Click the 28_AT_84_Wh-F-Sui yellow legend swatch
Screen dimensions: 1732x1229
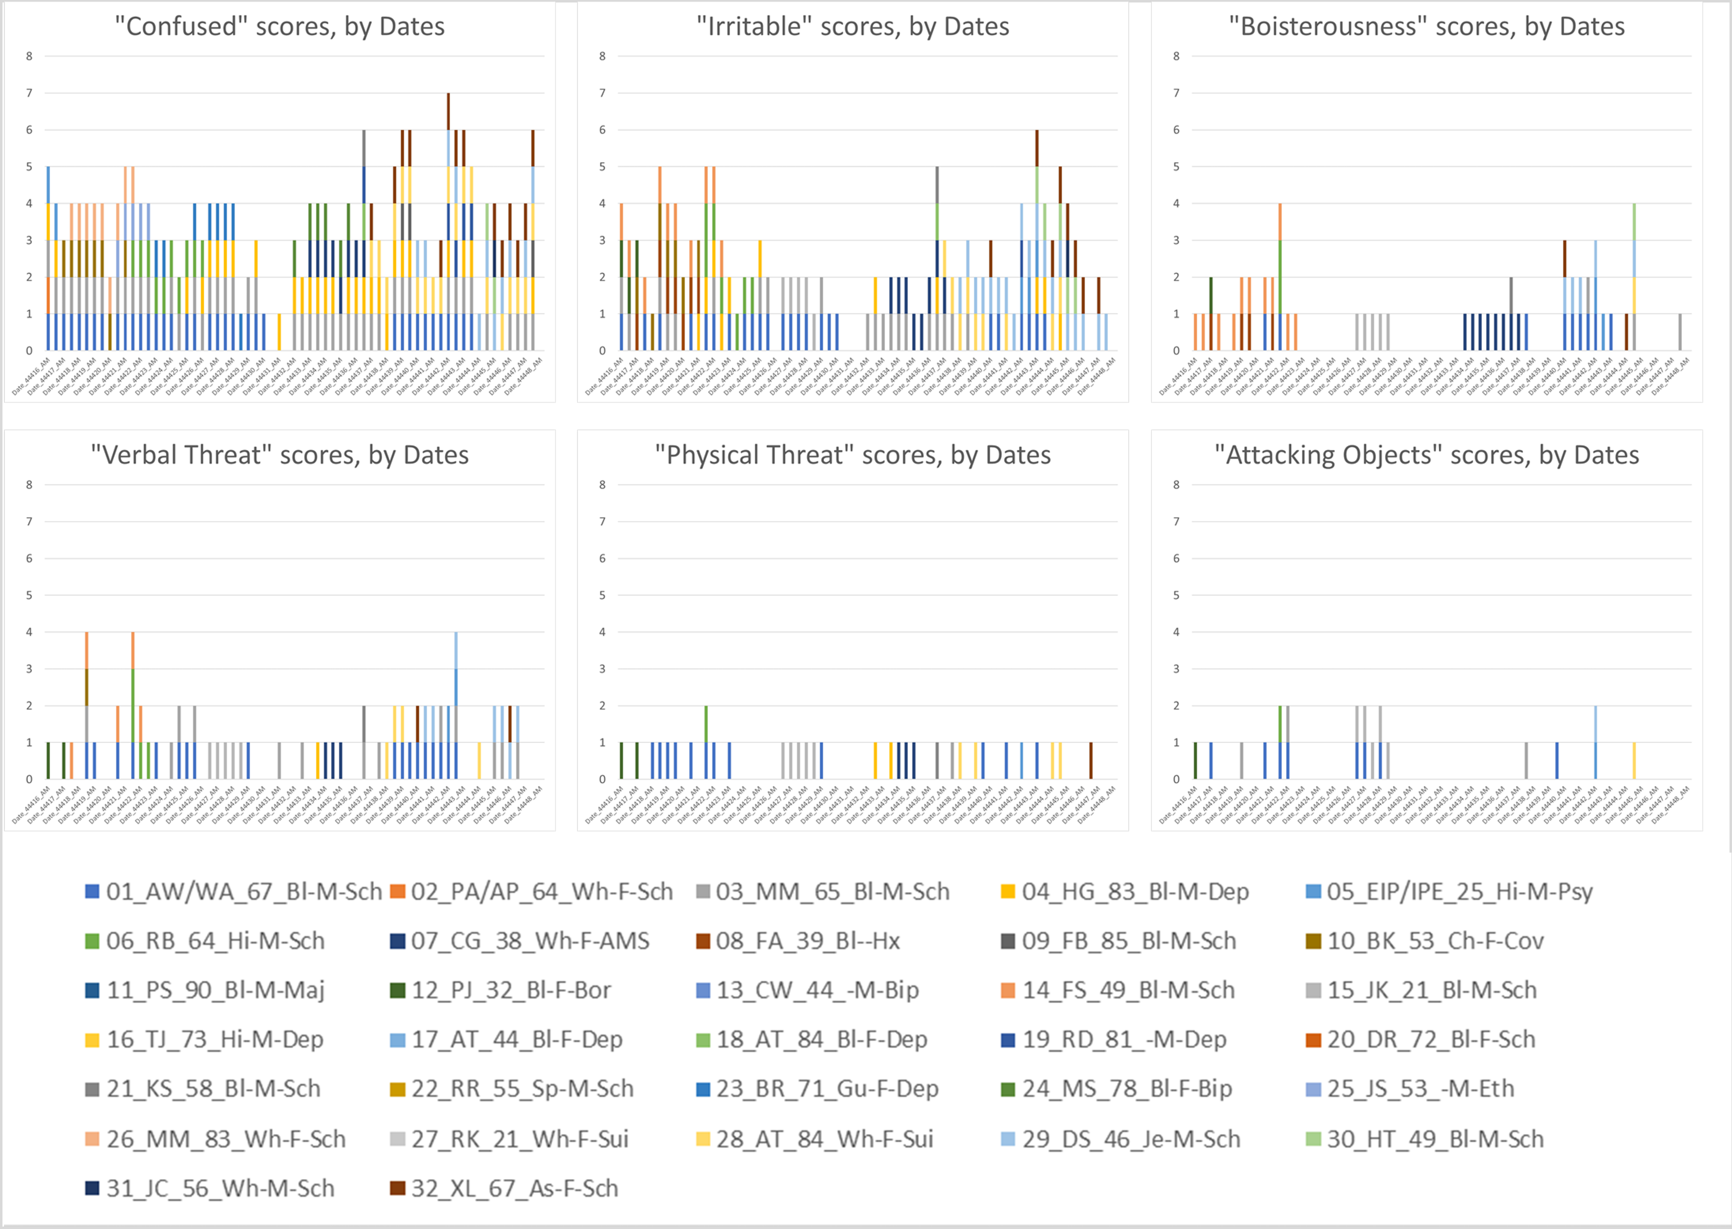[x=703, y=1139]
